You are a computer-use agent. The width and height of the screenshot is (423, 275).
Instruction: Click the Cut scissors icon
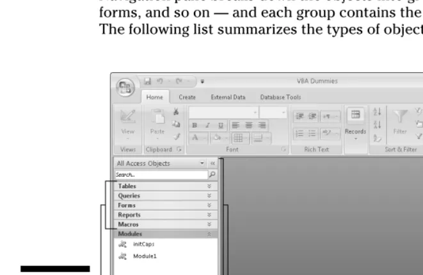pyautogui.click(x=176, y=112)
